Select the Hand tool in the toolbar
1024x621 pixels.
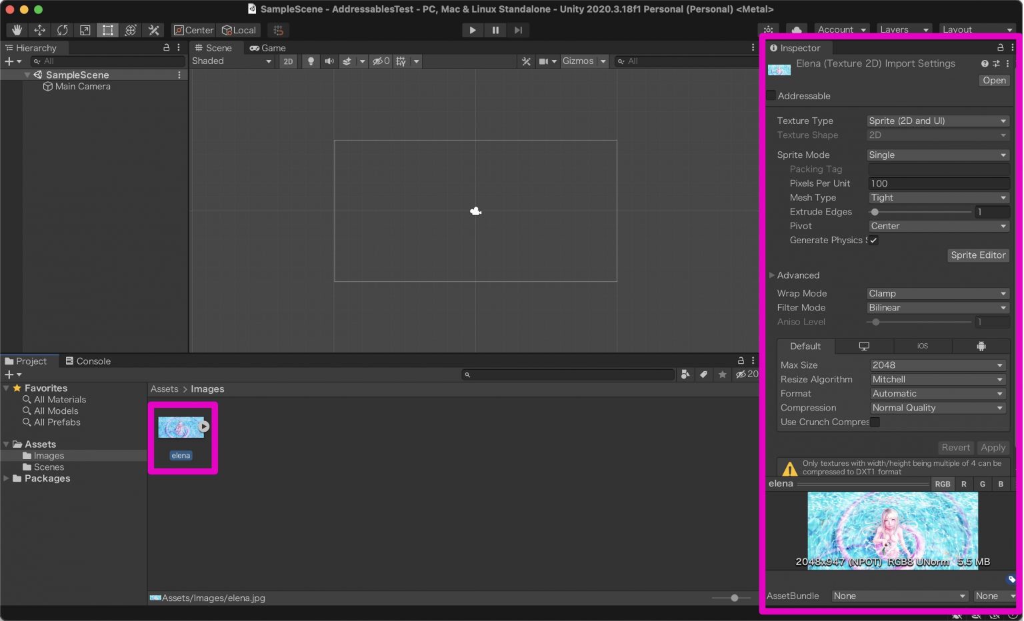tap(16, 29)
